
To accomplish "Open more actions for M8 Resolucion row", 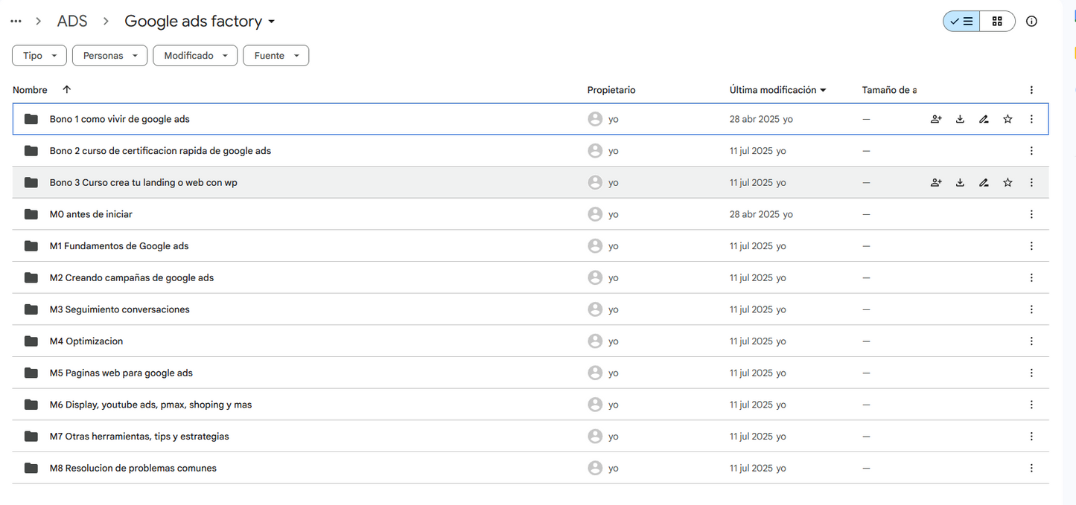I will (x=1031, y=468).
